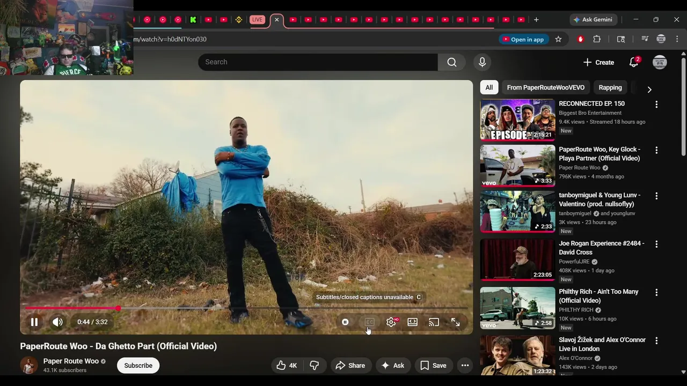687x386 pixels.
Task: Dislike the video
Action: click(x=315, y=366)
